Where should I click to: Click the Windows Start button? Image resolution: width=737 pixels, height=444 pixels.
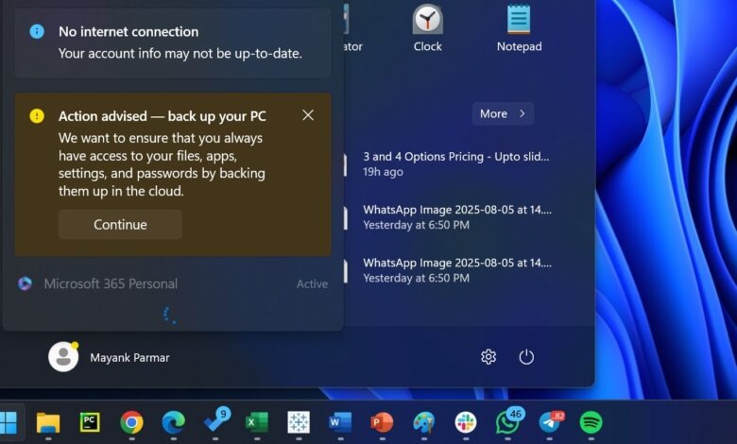(x=9, y=422)
